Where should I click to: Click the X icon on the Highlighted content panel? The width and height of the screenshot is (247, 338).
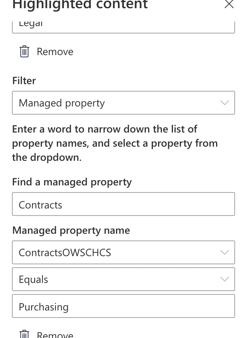[229, 5]
